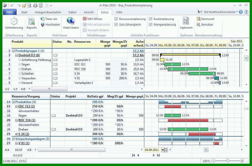Click the green Drehen Gantt bar in the product chart
Image resolution: width=252 pixels, height=166 pixels.
tap(188, 69)
